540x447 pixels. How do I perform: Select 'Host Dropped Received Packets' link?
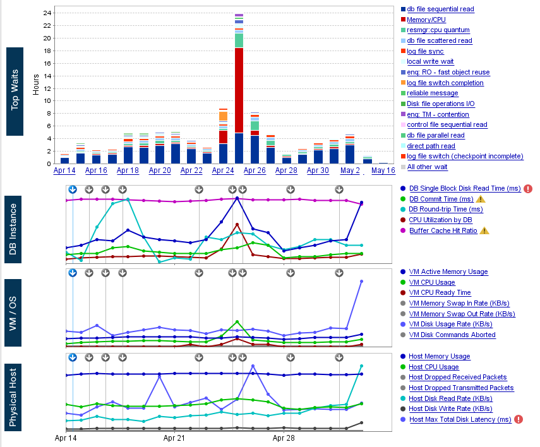point(458,377)
